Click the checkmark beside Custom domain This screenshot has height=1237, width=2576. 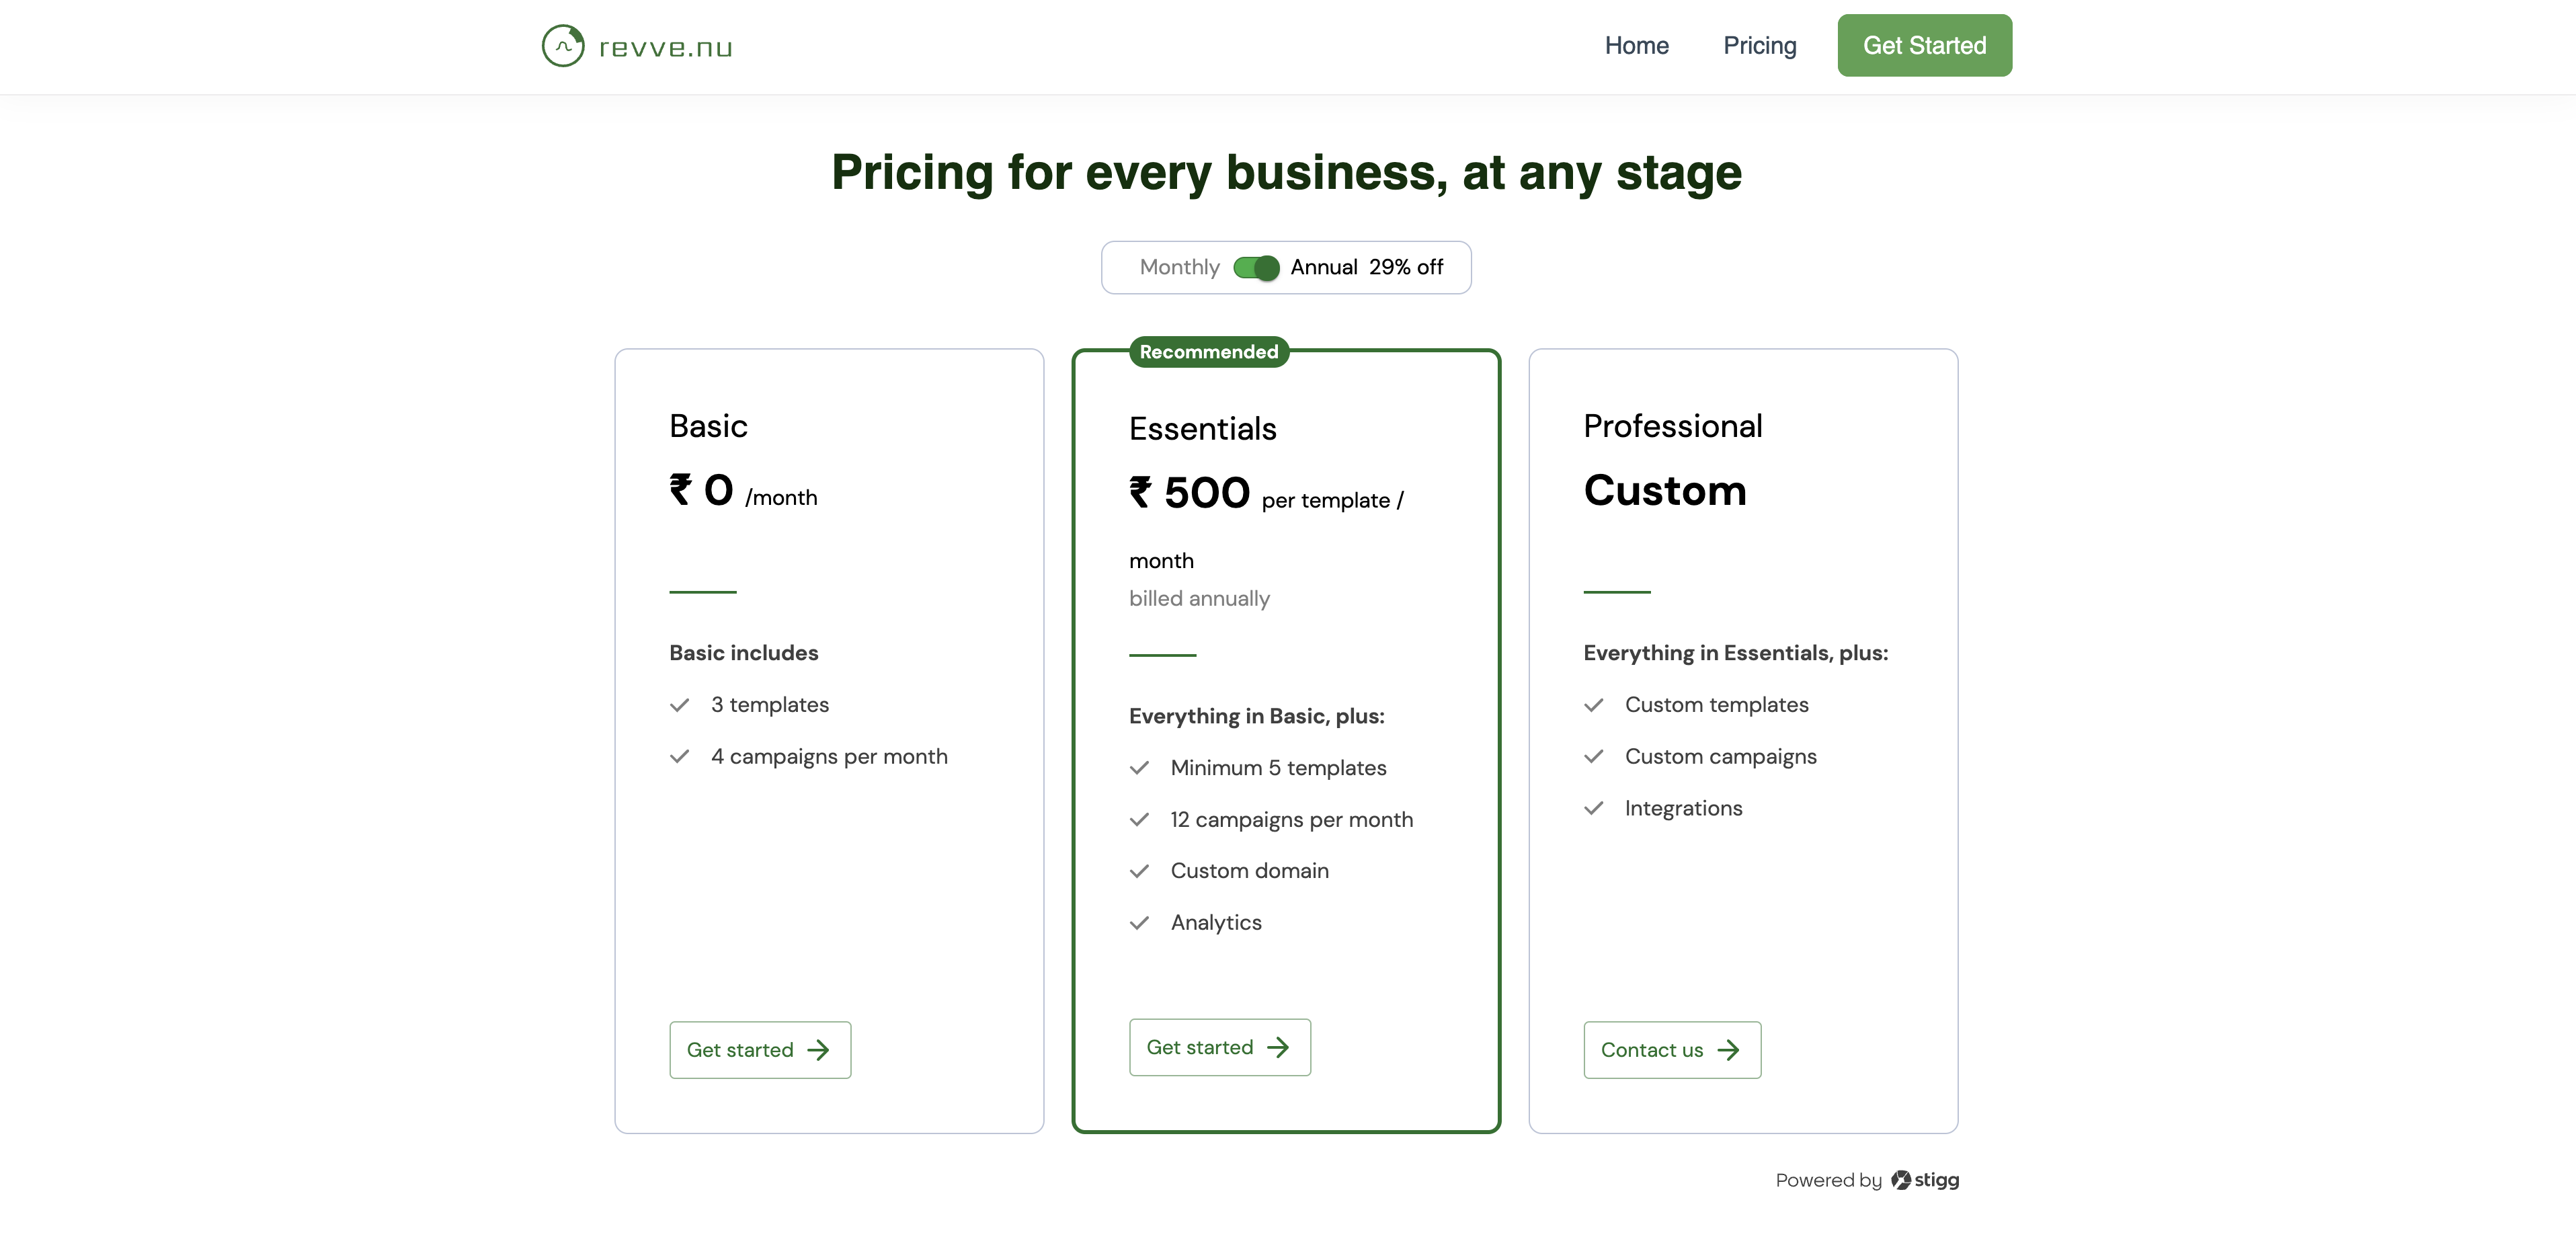pyautogui.click(x=1139, y=871)
